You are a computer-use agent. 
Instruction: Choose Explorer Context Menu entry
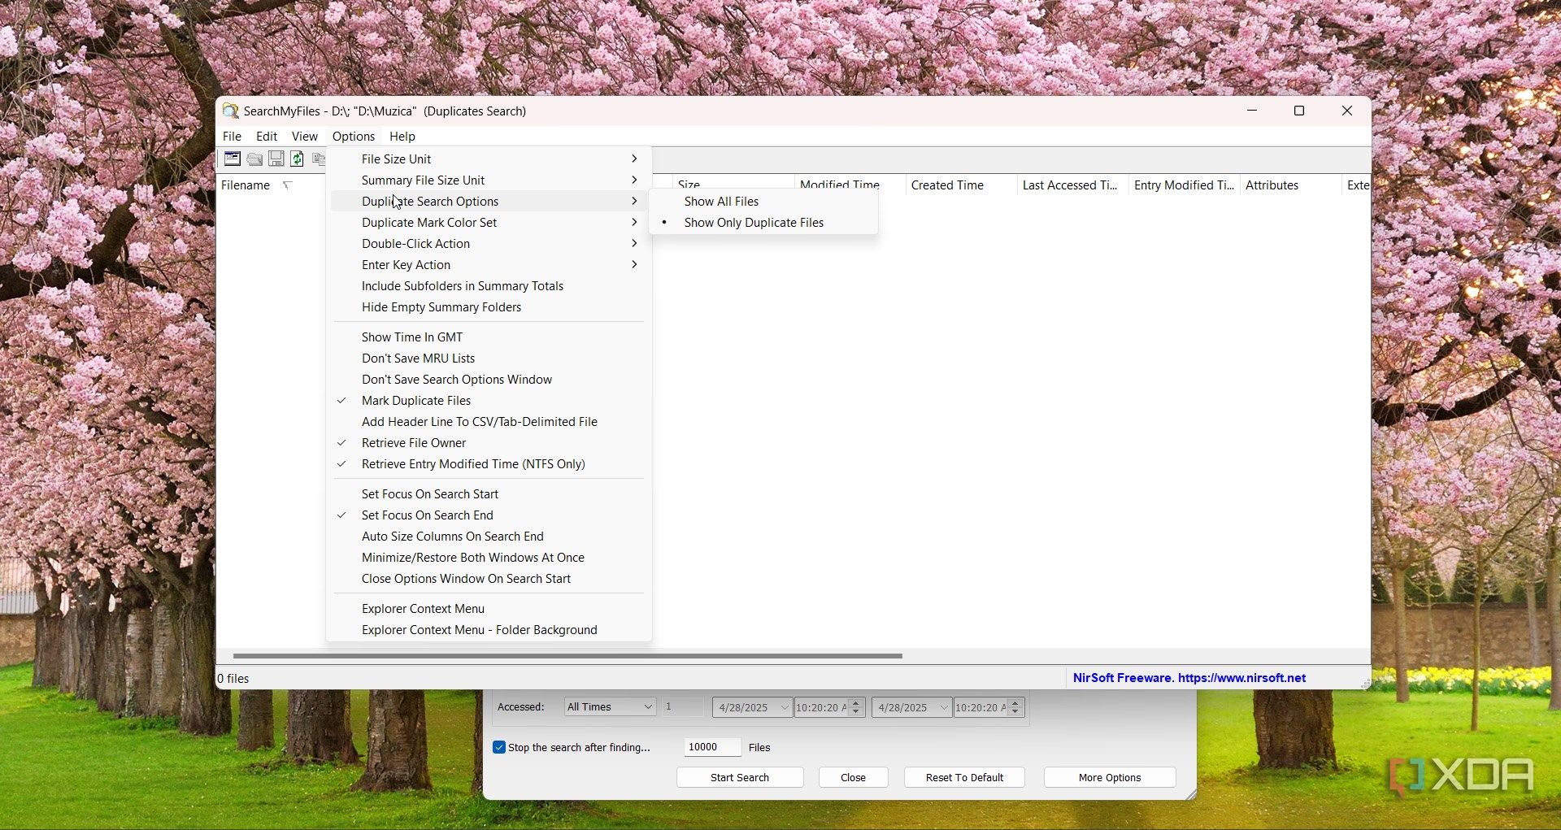coord(489,609)
